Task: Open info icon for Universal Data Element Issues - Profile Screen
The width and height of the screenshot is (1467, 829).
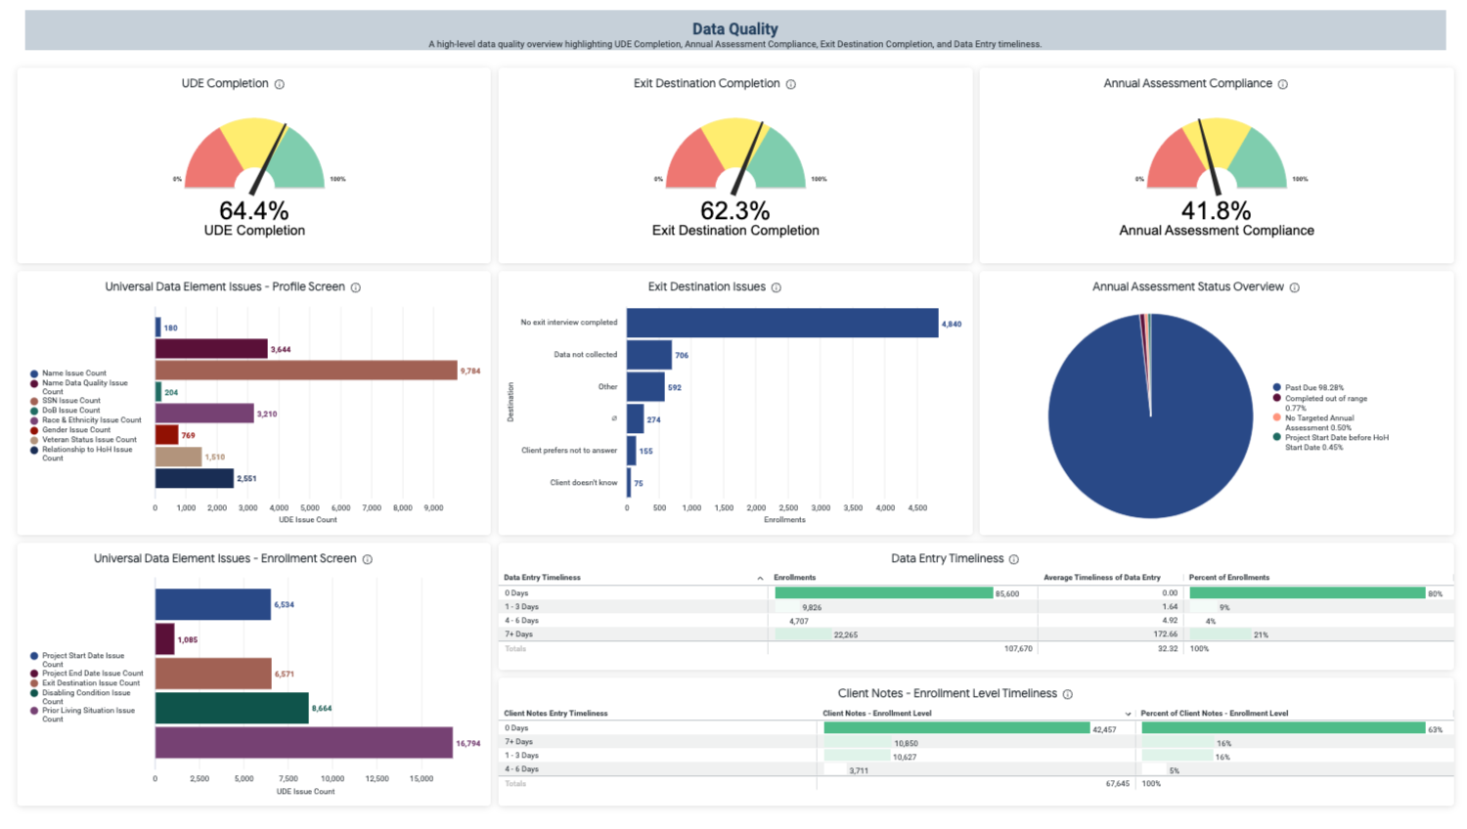Action: (x=358, y=286)
